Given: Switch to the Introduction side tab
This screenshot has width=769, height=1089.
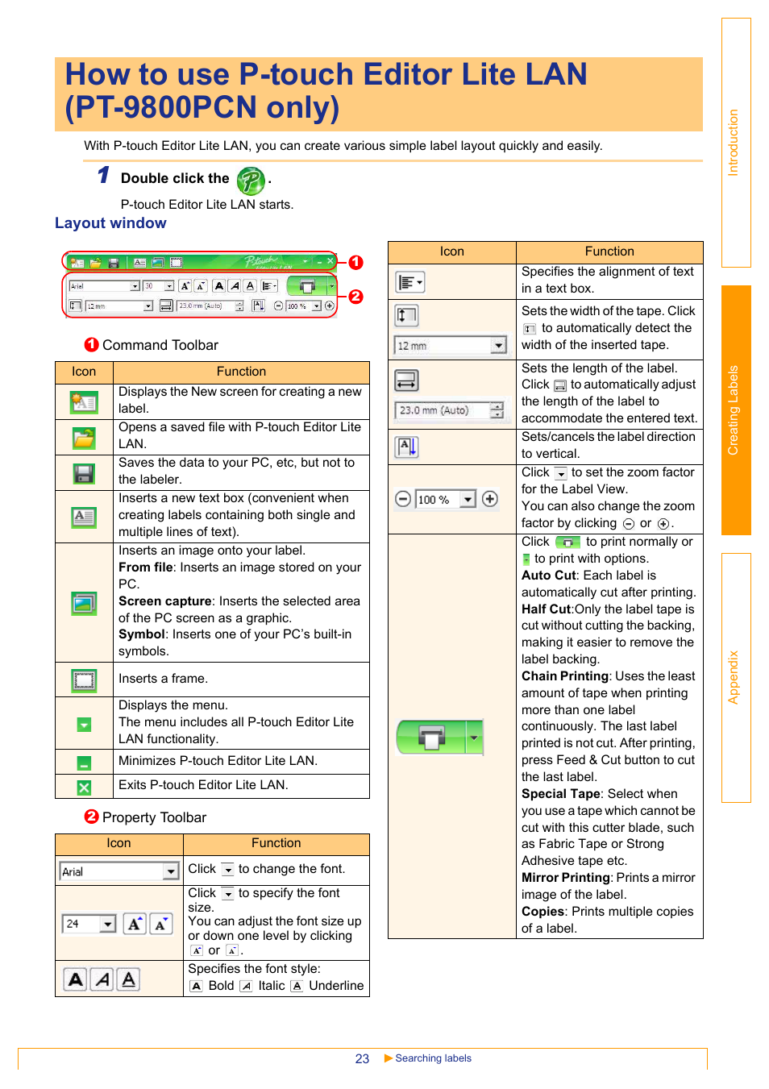Looking at the screenshot, I should pos(736,143).
